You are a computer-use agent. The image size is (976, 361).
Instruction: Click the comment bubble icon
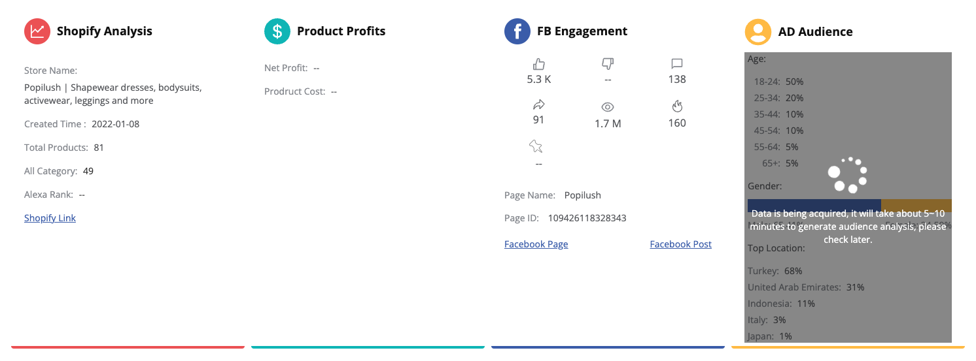(x=677, y=63)
